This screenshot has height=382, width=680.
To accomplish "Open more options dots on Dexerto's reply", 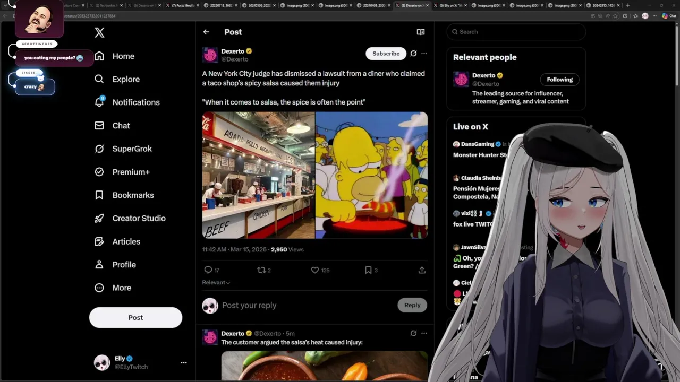I will (x=424, y=333).
